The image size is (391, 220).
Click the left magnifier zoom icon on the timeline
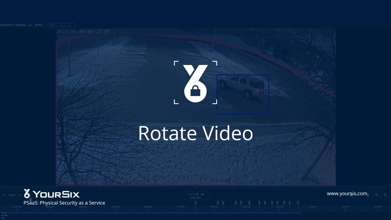377,195
